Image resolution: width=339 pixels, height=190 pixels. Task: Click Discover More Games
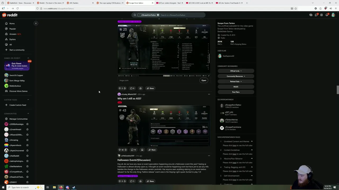click(18, 91)
